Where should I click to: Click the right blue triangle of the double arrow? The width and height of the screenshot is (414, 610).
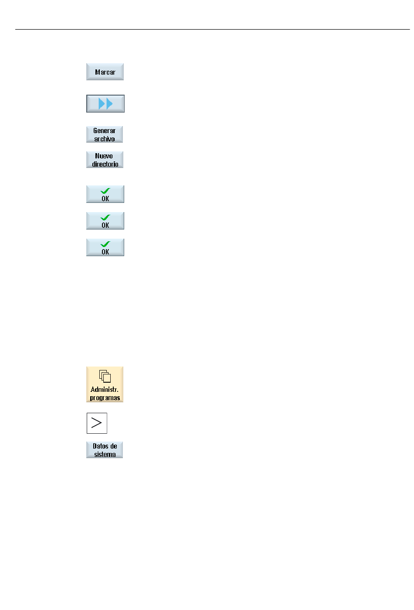[109, 104]
